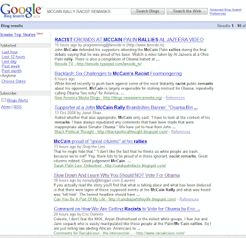Open 'Supporter at a John McCain Rally' result
Viewport: 246px width, 238px height.
pyautogui.click(x=126, y=107)
